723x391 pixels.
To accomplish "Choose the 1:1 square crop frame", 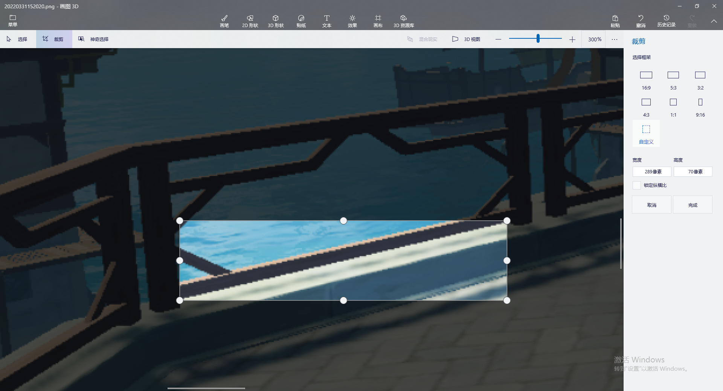I will pyautogui.click(x=673, y=108).
